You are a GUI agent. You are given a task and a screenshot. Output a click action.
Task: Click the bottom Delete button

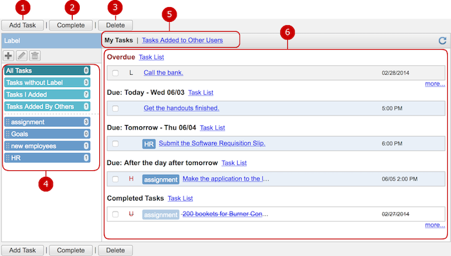click(115, 250)
